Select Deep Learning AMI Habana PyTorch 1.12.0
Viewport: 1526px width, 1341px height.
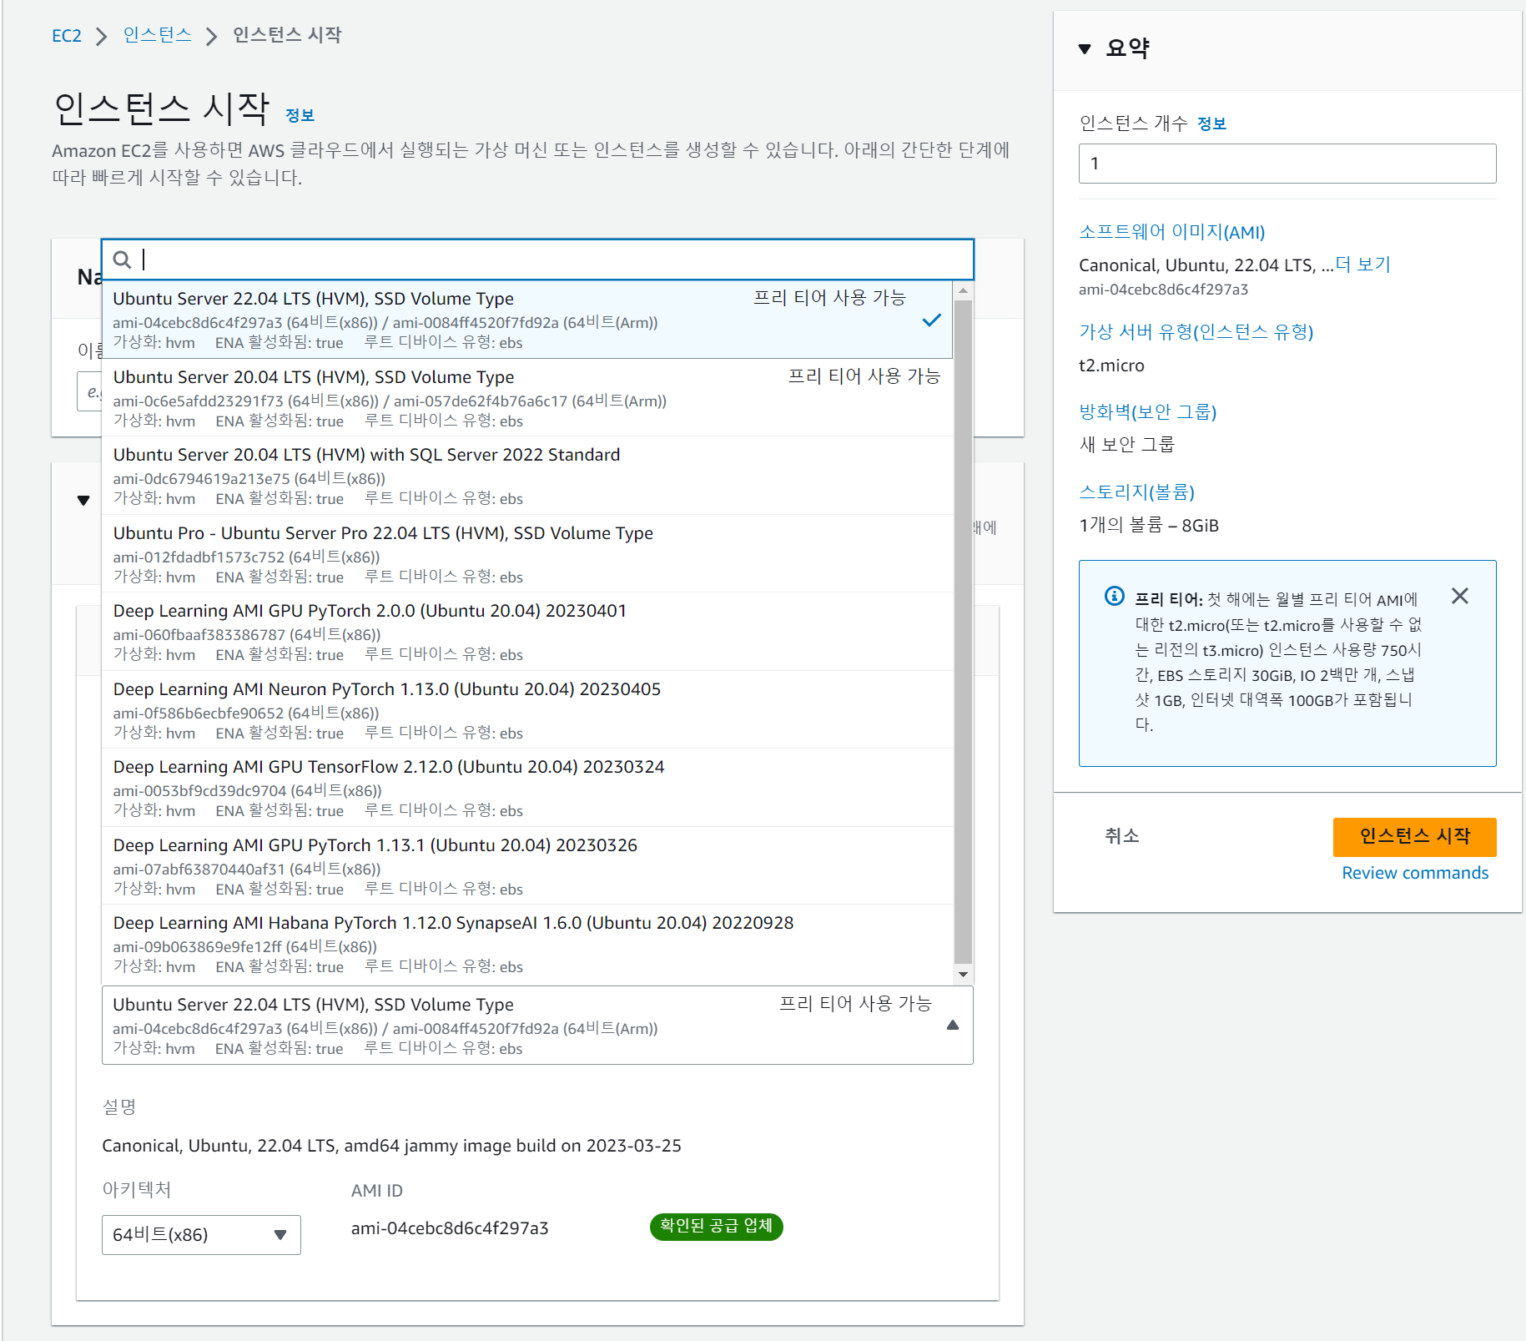527,944
